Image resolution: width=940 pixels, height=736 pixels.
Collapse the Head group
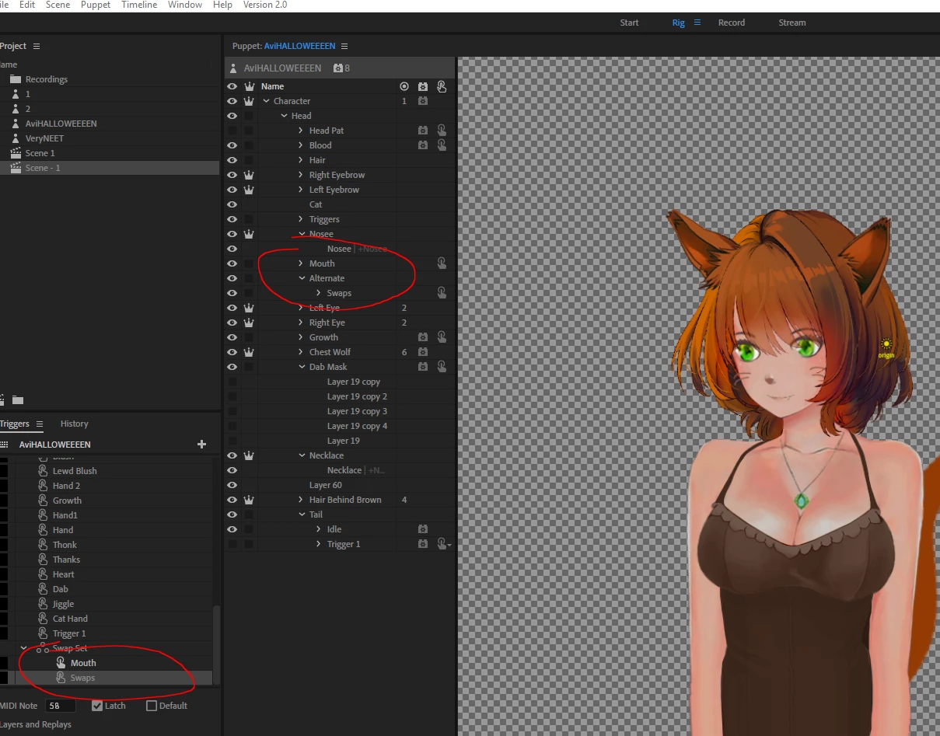pos(285,116)
